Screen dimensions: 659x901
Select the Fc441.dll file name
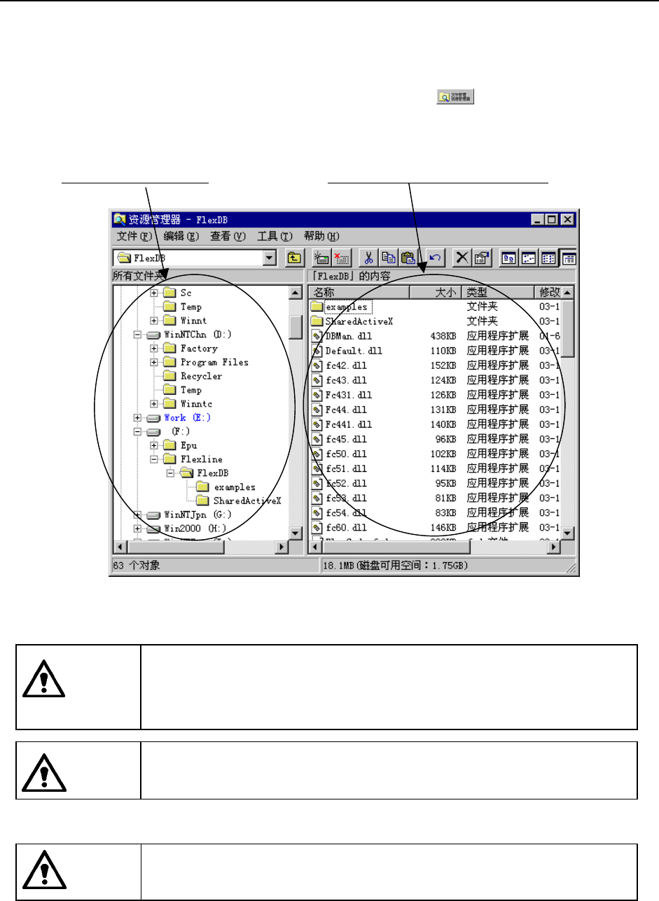[349, 424]
